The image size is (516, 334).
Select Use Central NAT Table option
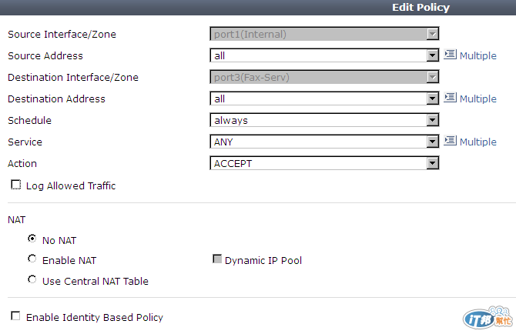[x=32, y=280]
